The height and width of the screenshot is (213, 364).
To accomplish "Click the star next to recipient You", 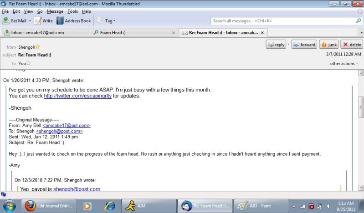I will tap(28, 63).
